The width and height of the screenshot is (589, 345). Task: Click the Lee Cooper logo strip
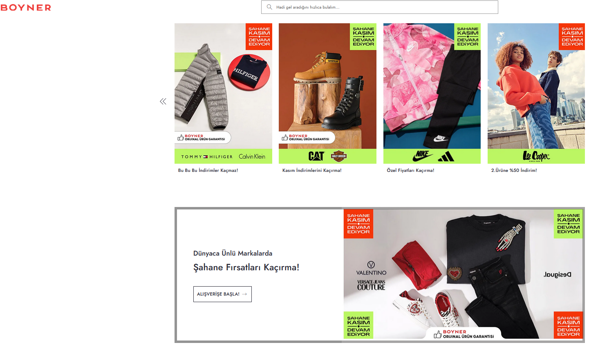(536, 156)
